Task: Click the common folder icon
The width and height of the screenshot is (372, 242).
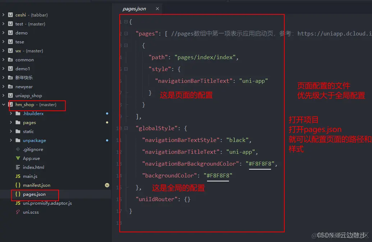Action: (10, 60)
